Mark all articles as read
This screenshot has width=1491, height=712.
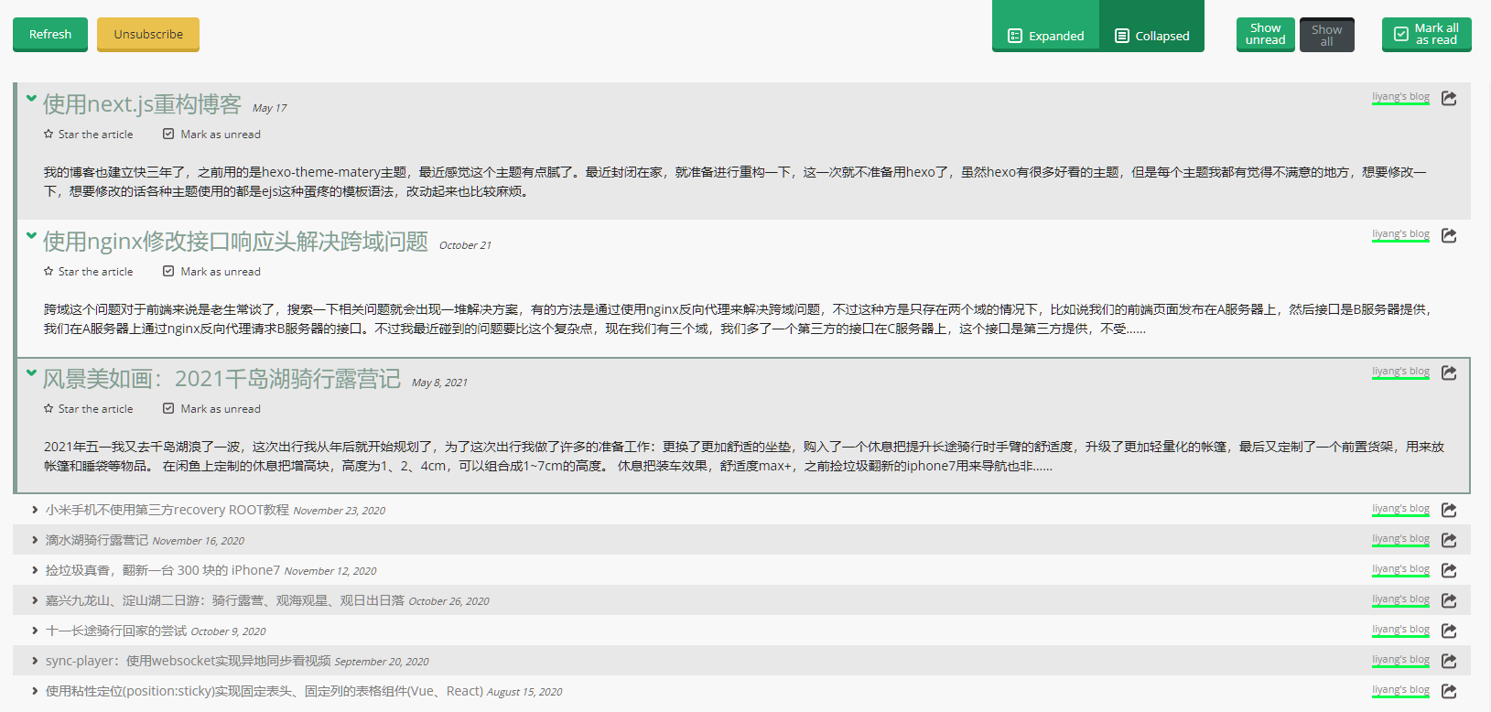coord(1426,34)
